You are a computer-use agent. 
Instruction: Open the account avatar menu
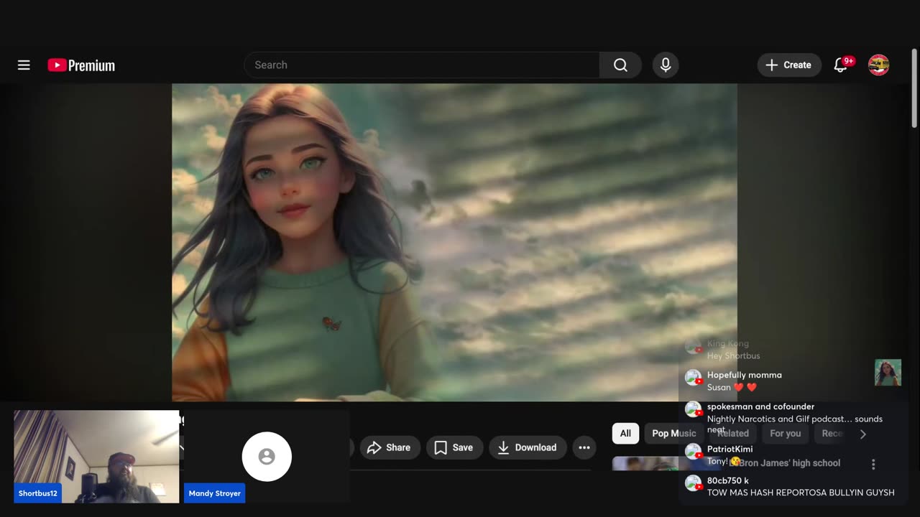[x=879, y=65]
